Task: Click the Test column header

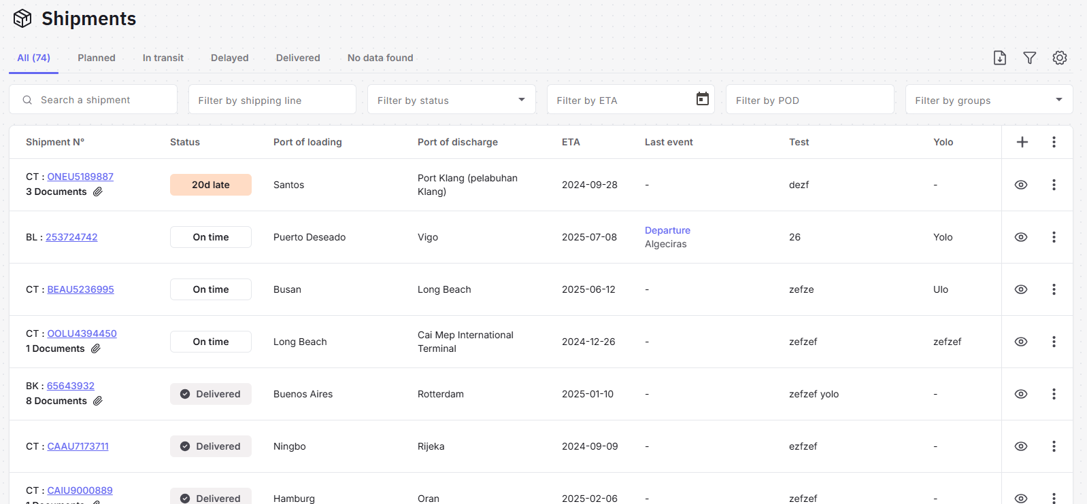Action: click(799, 142)
